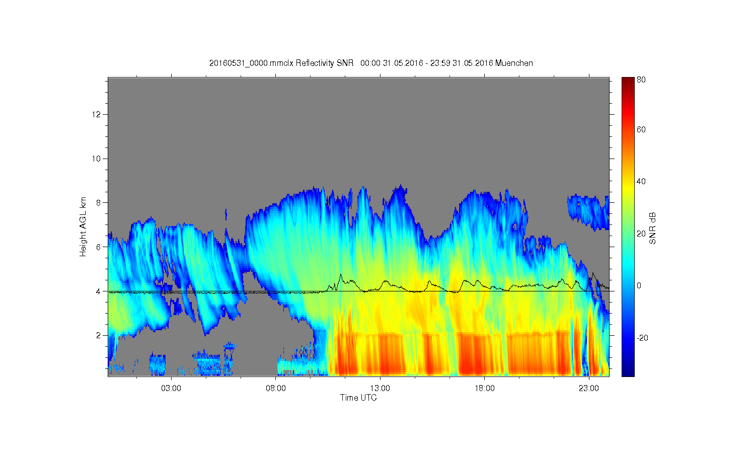Click the 13:00 time tick label
The height and width of the screenshot is (453, 755).
click(380, 388)
